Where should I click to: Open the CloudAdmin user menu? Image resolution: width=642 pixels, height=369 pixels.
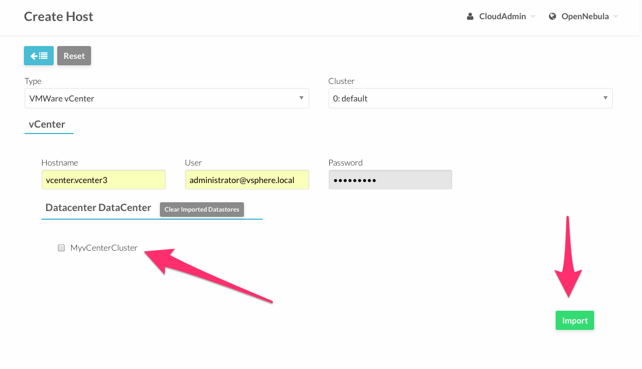(501, 16)
